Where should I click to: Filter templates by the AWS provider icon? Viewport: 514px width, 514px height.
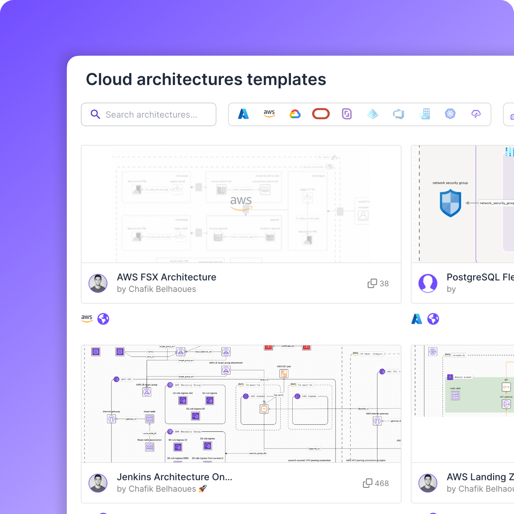pos(268,114)
